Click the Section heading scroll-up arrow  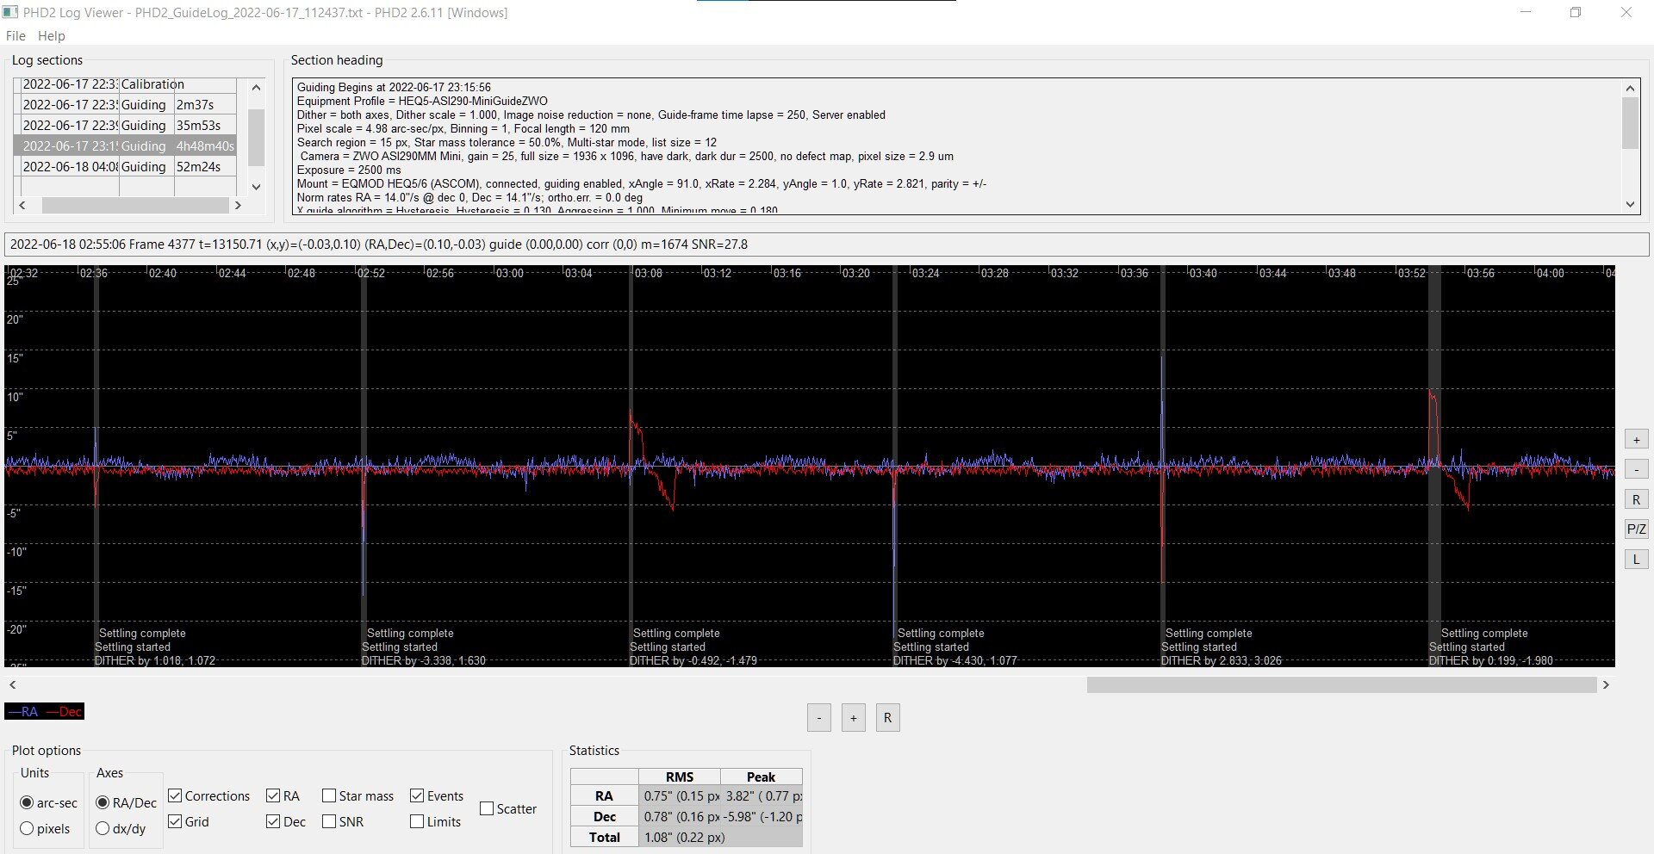click(1630, 88)
